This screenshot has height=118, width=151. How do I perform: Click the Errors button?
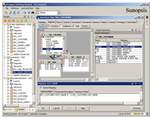[85, 26]
